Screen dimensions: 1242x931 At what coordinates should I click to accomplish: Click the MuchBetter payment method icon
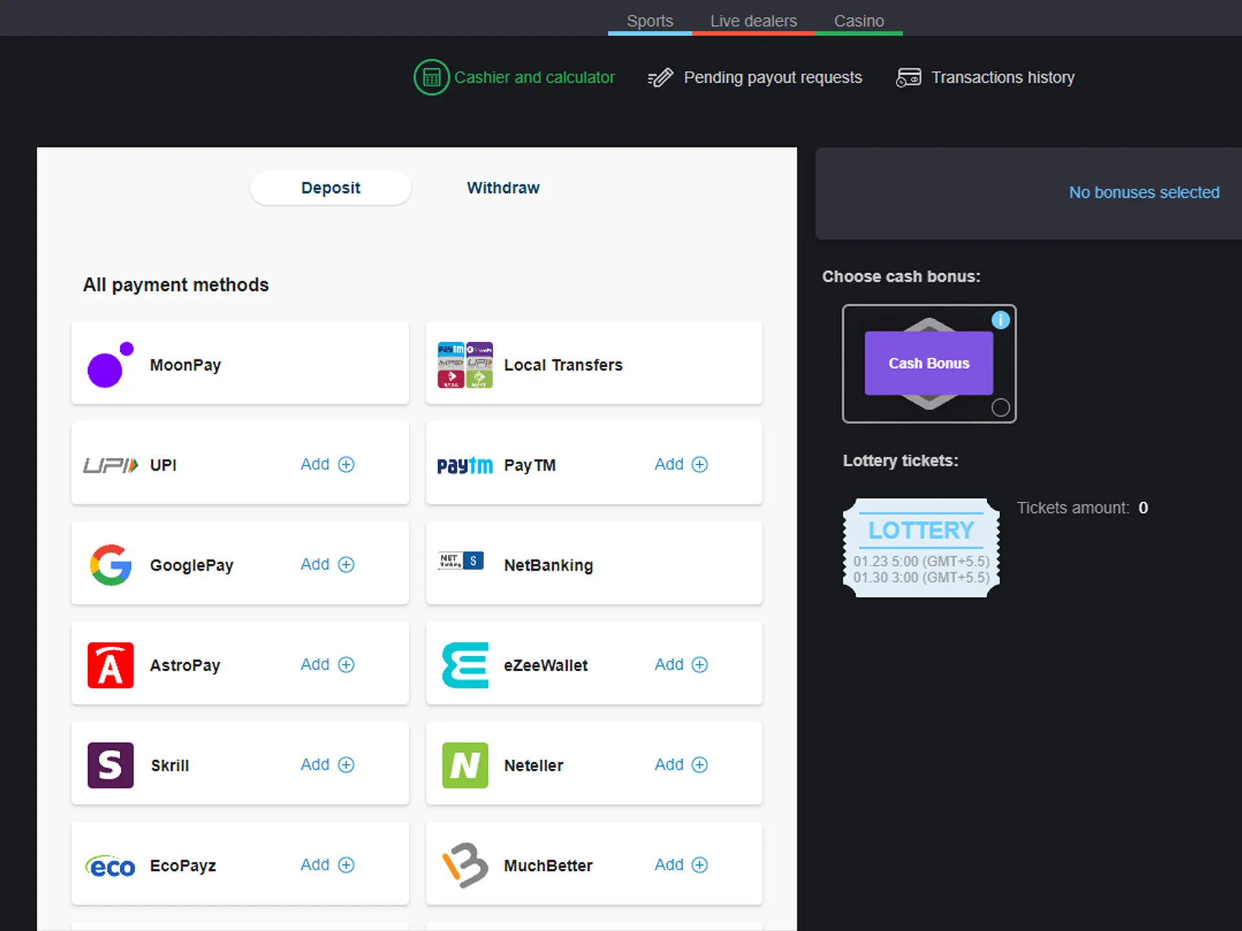tap(464, 864)
